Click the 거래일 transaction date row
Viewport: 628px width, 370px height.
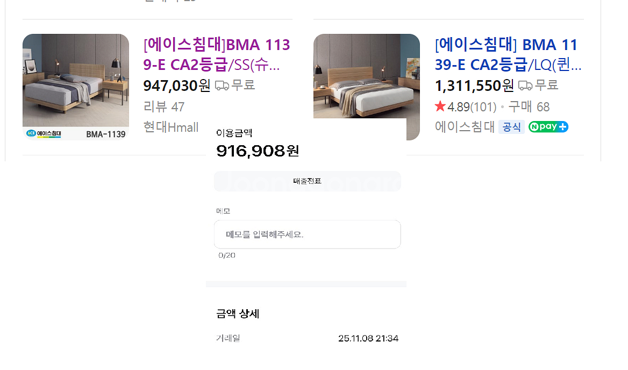tap(228, 338)
